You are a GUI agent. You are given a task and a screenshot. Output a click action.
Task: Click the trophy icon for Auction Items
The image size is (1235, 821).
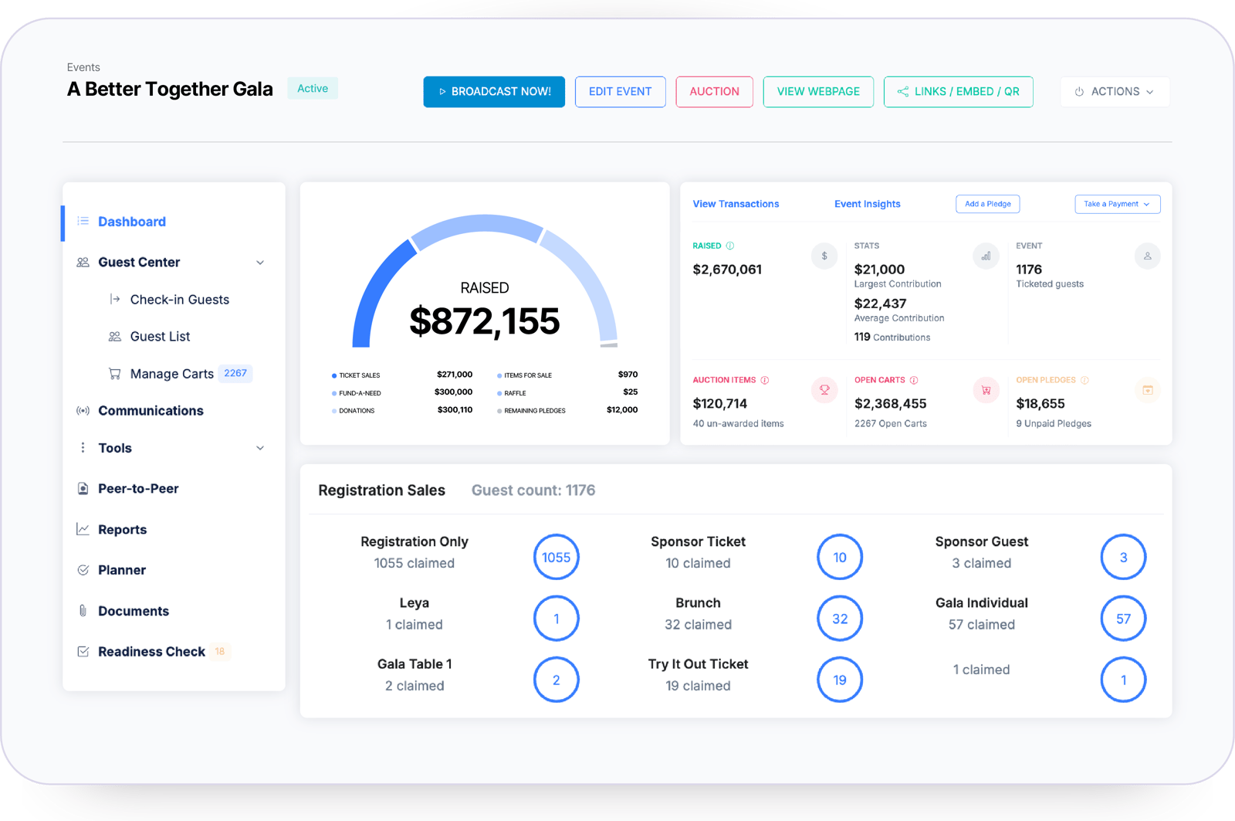(x=824, y=390)
